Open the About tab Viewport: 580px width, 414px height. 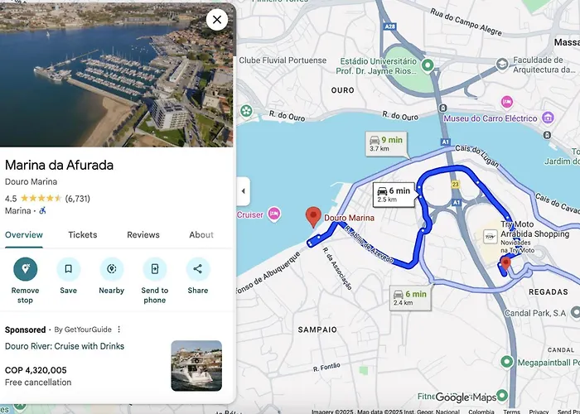[x=201, y=234]
